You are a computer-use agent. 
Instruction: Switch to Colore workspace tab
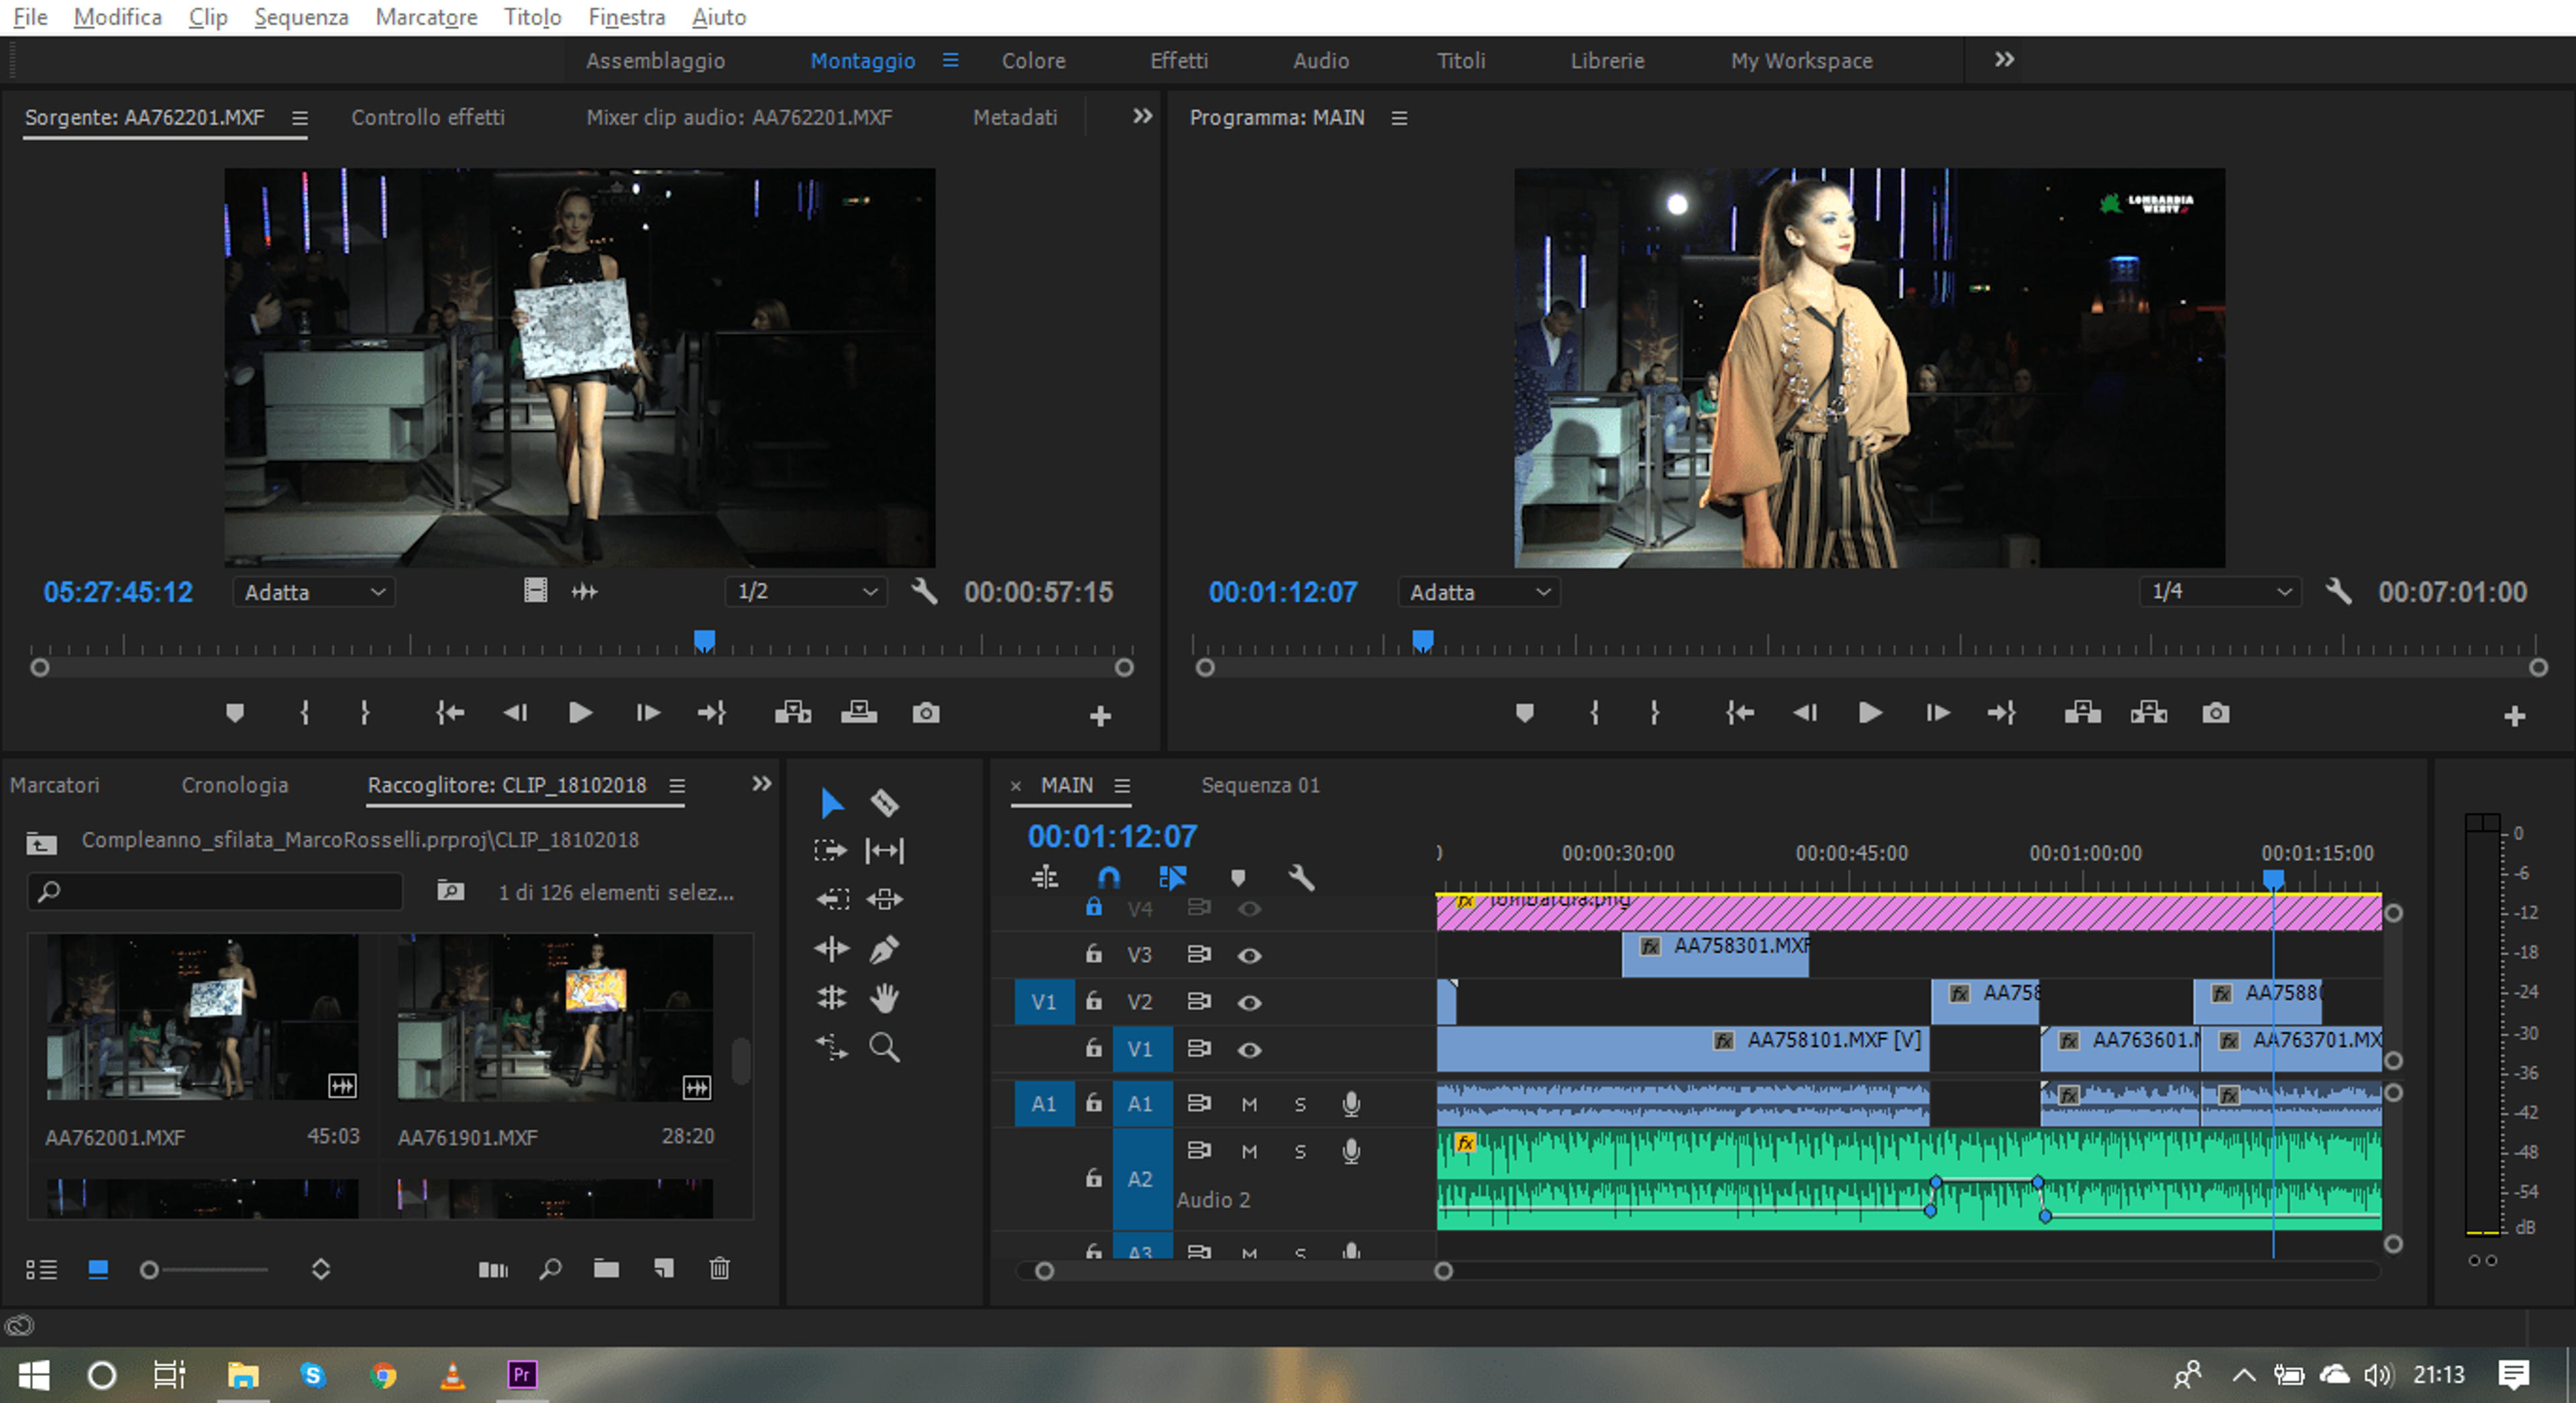(1034, 60)
